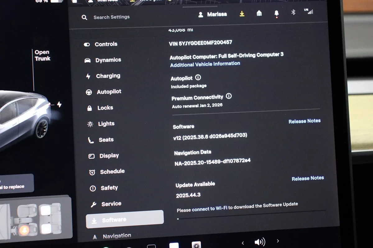Click the Search Settings field
Viewport: 373px width, 248px height.
tap(112, 17)
